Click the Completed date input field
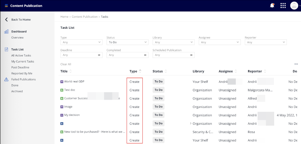 click(x=127, y=55)
